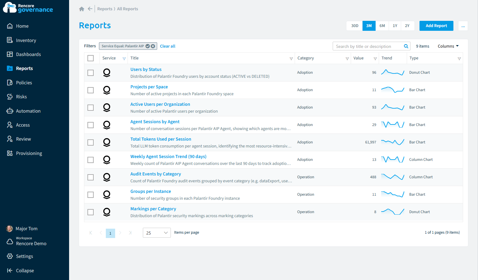
Task: Click the Review sidebar icon
Action: tap(10, 139)
